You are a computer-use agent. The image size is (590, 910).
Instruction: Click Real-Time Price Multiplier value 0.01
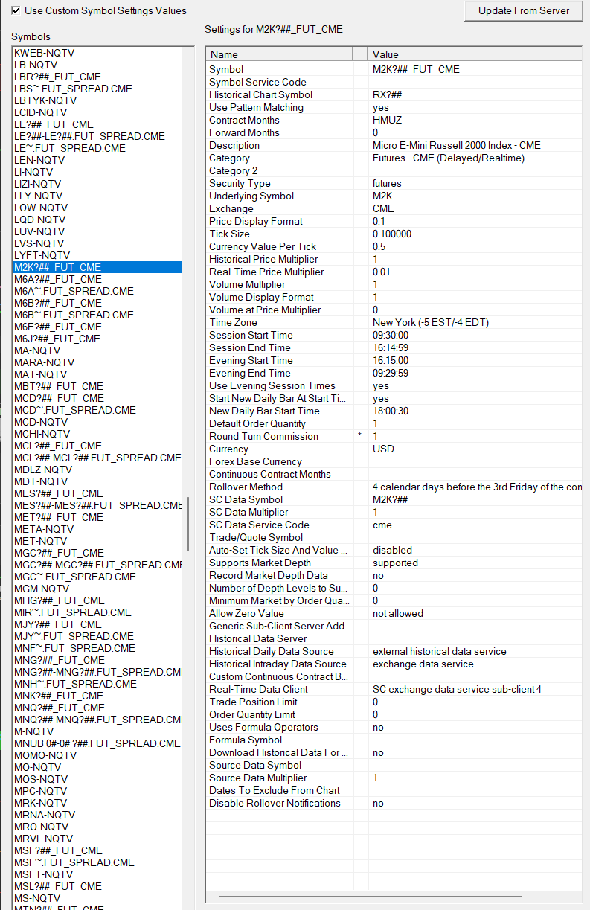[x=382, y=272]
